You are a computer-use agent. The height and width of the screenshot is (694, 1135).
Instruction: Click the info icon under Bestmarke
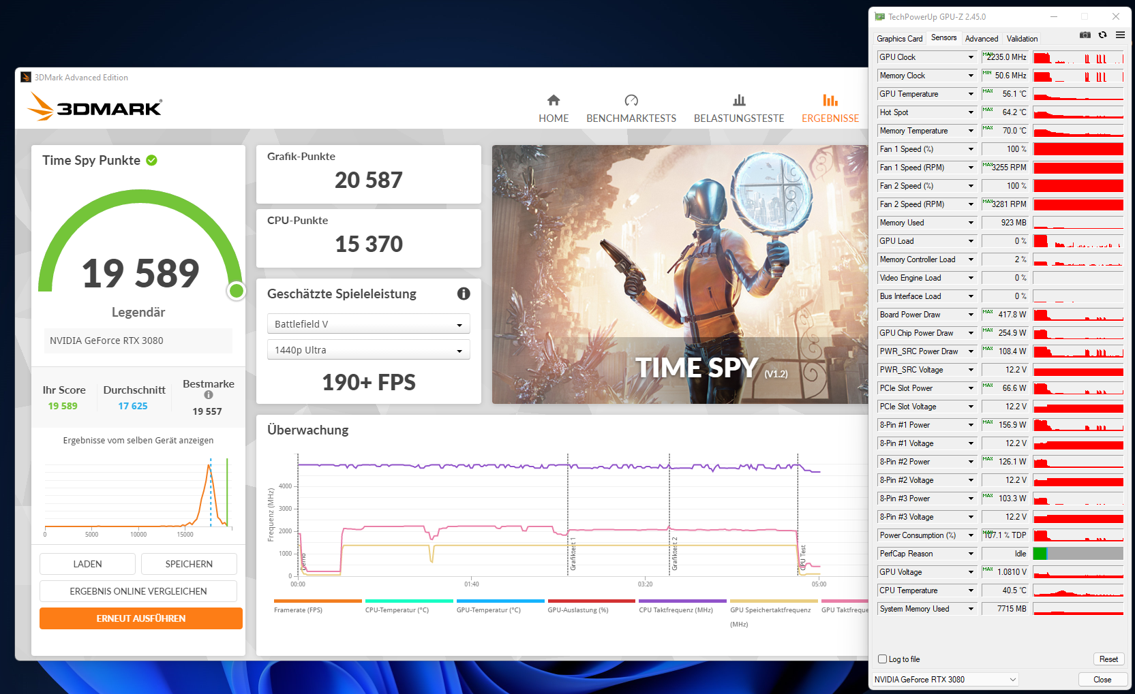coord(209,395)
